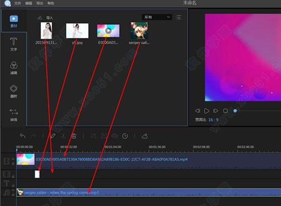Screen dimensions: 281x206
Task: Open the 帮助 menu
Action: pos(51,3)
